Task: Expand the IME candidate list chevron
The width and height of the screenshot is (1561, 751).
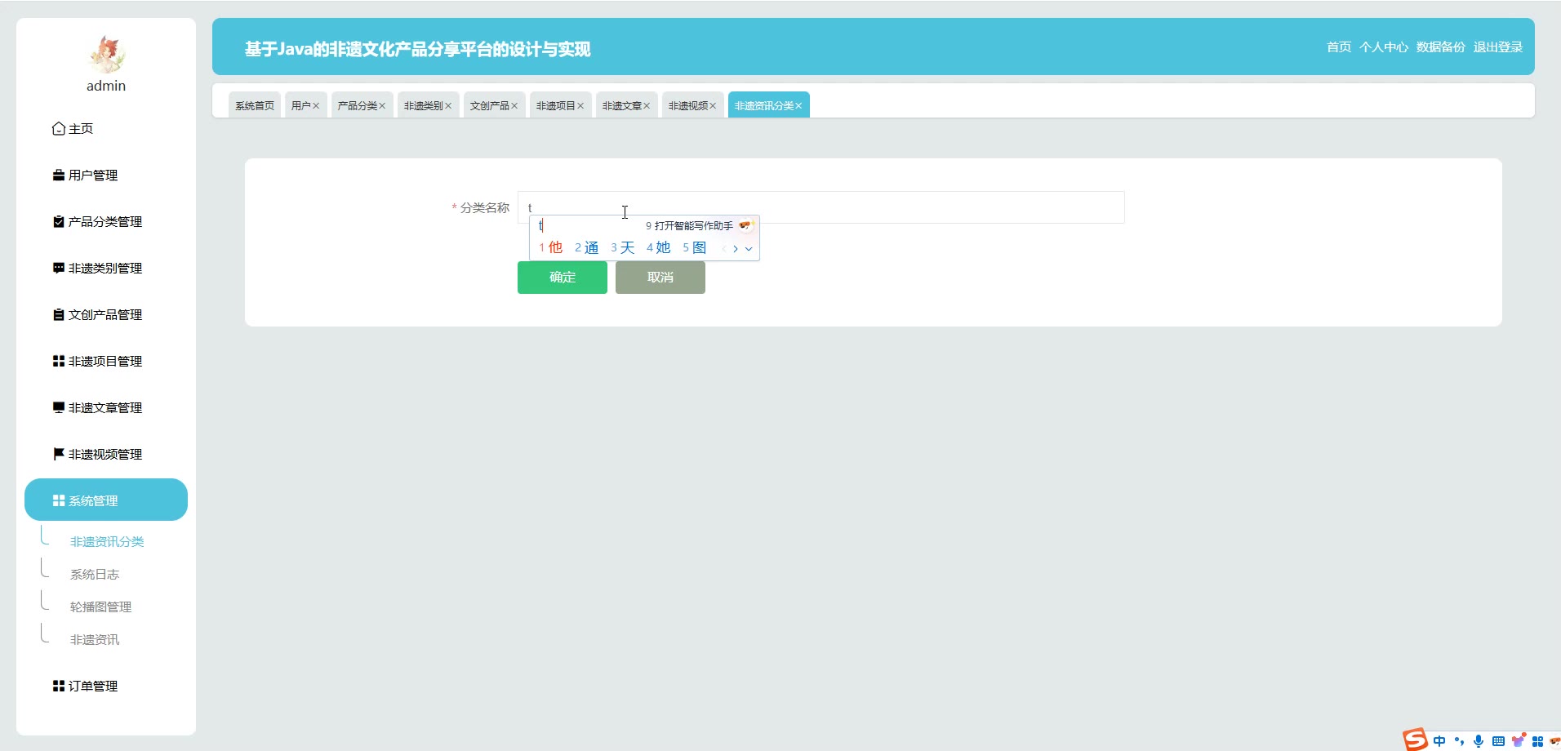Action: click(749, 249)
